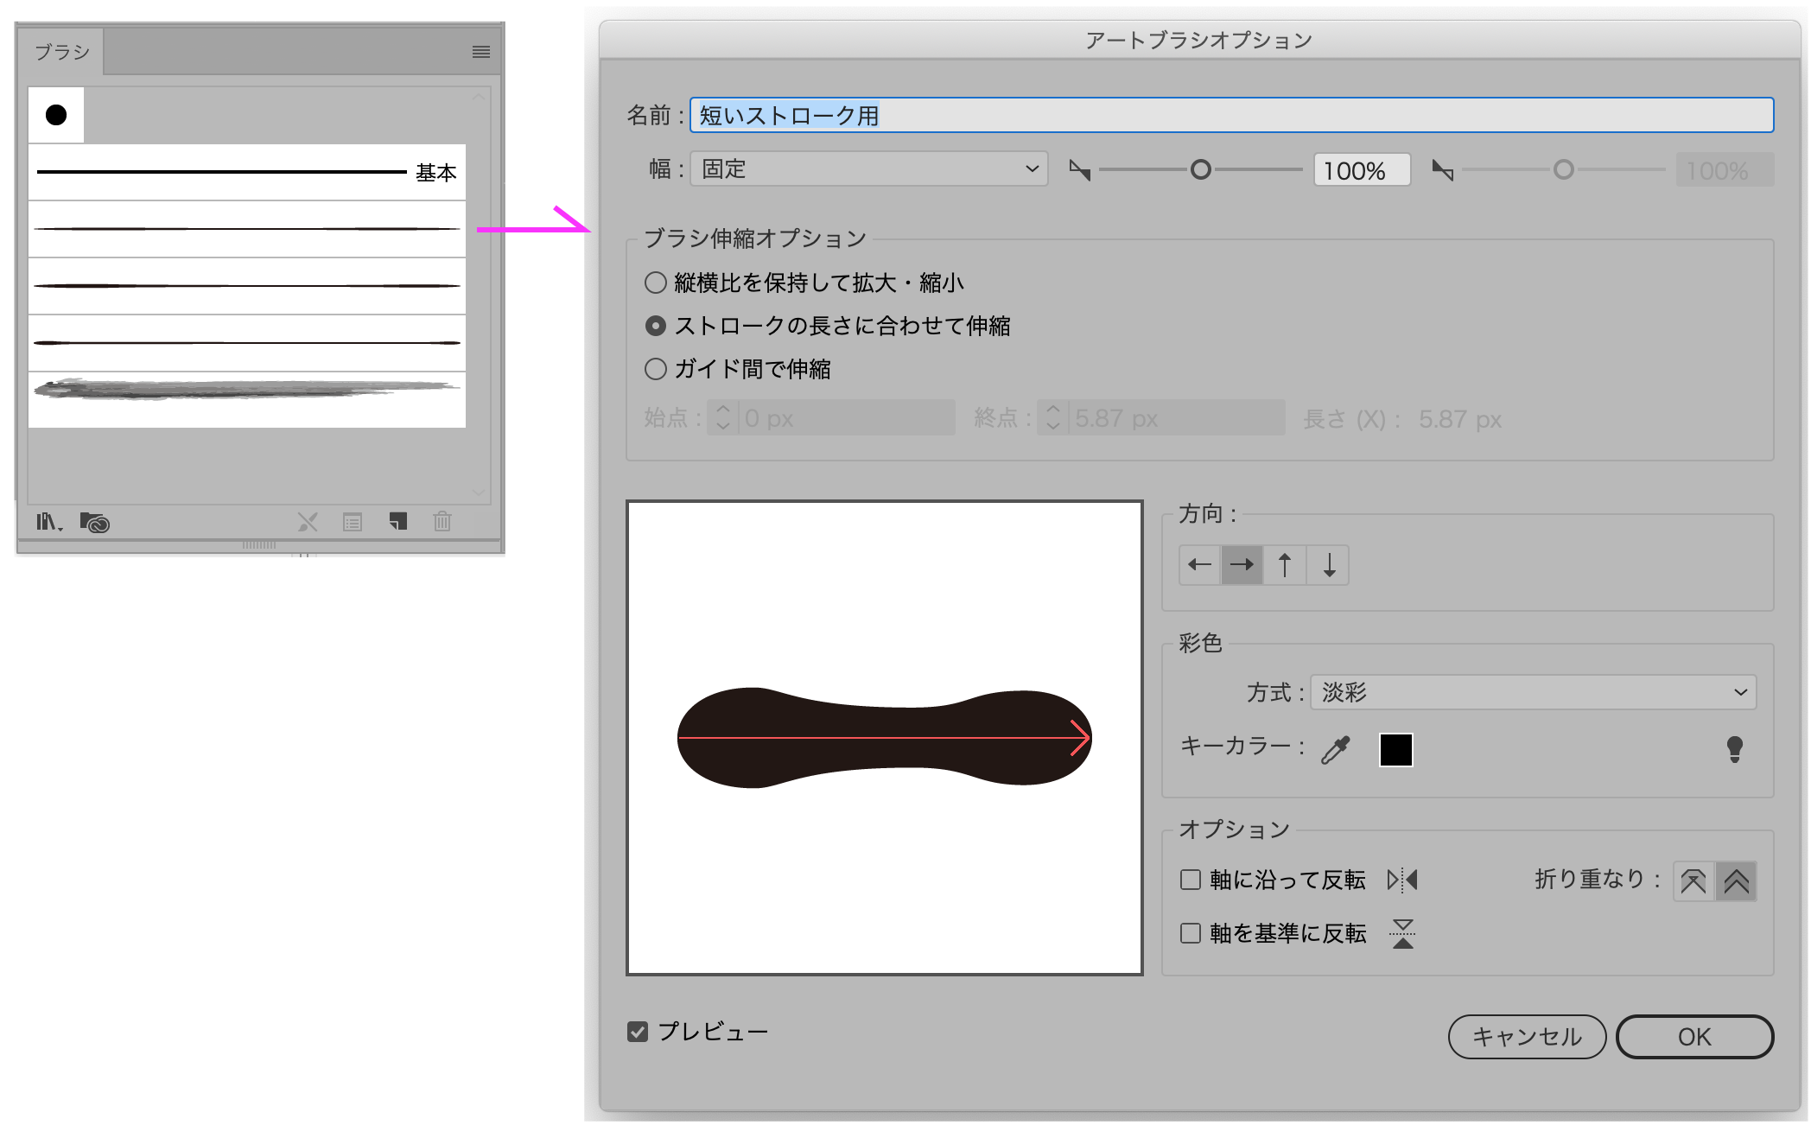The height and width of the screenshot is (1125, 1811).
Task: Select the ブラシ panel tab
Action: [x=62, y=52]
